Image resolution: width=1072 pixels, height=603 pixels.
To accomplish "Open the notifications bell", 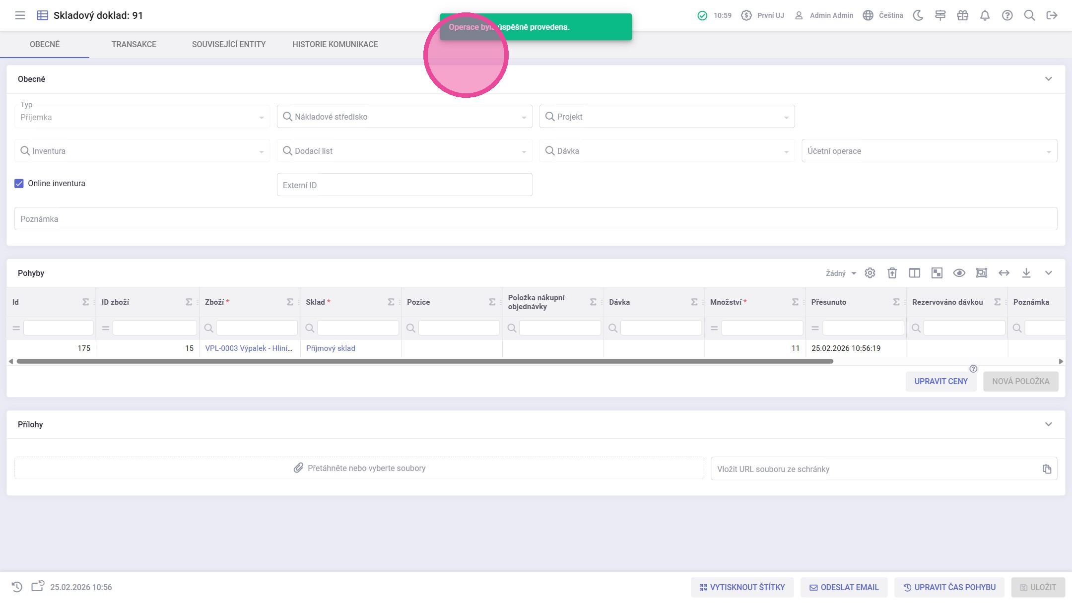I will coord(985,15).
